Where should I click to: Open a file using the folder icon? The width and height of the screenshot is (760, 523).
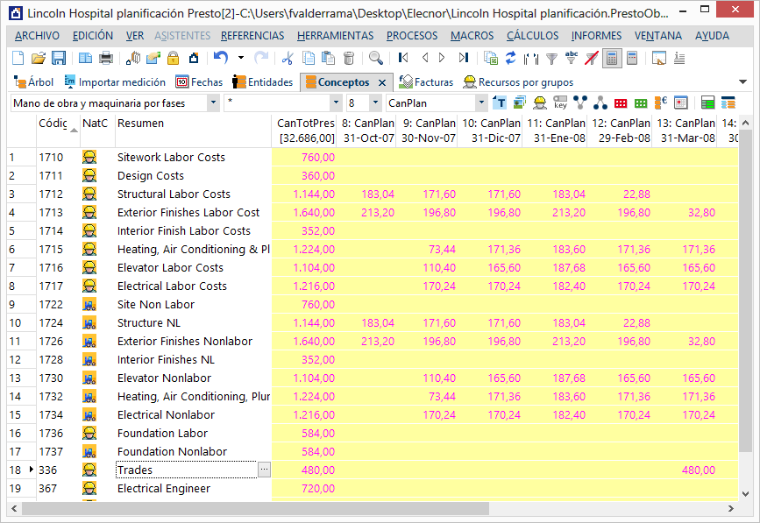pos(39,58)
